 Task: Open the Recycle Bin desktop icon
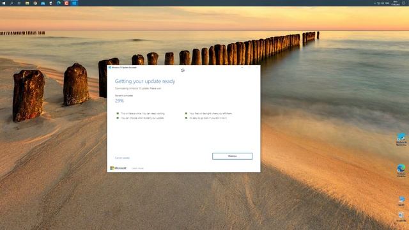(401, 217)
